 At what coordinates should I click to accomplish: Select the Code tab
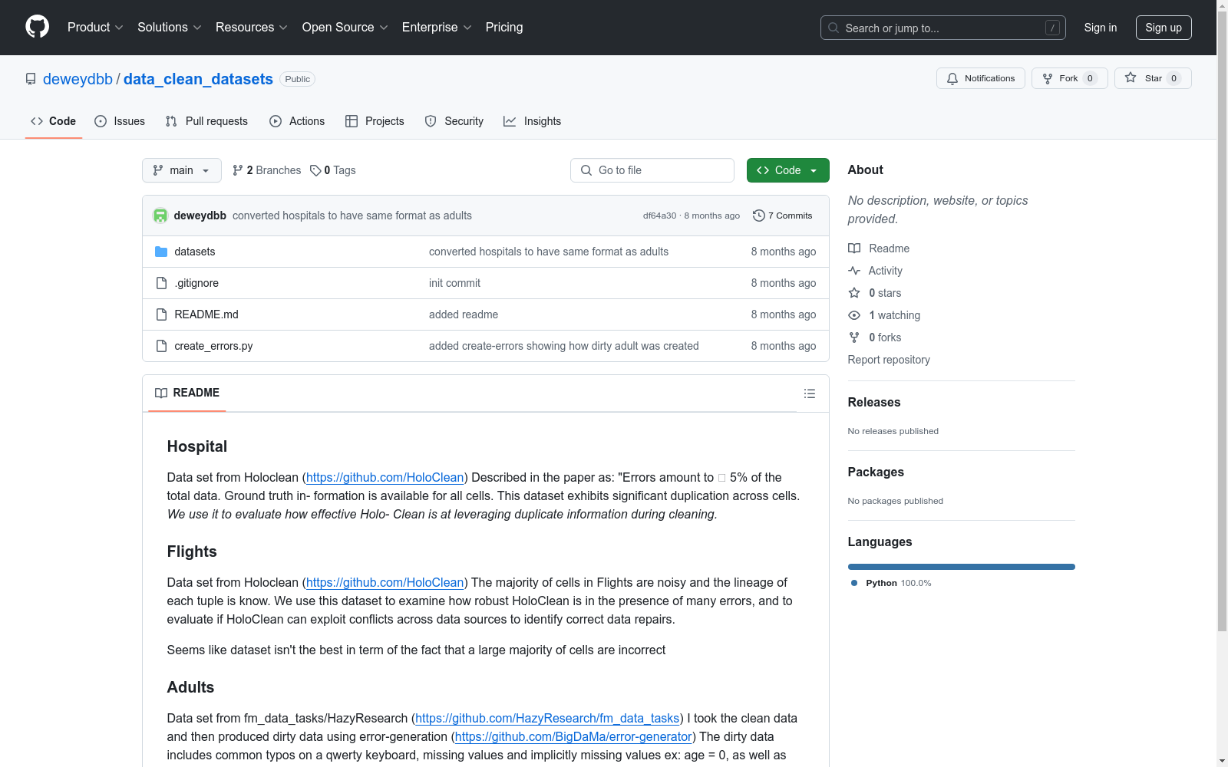(x=54, y=121)
